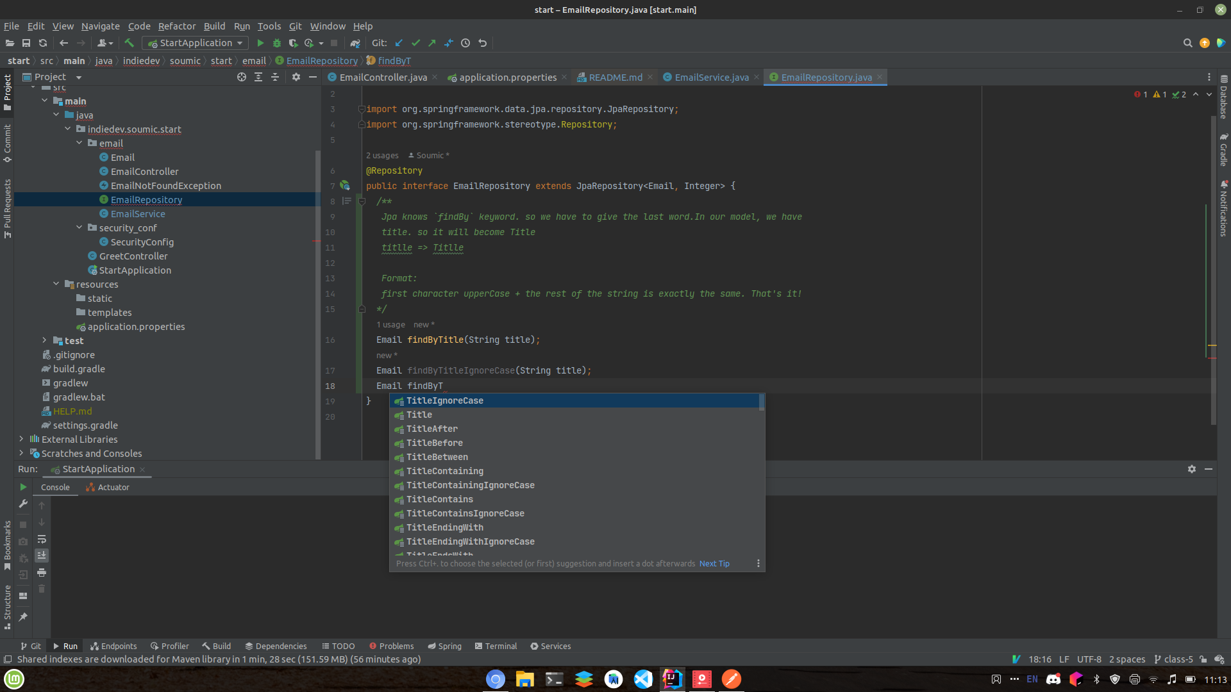Click the Debug bug icon in toolbar

click(277, 43)
